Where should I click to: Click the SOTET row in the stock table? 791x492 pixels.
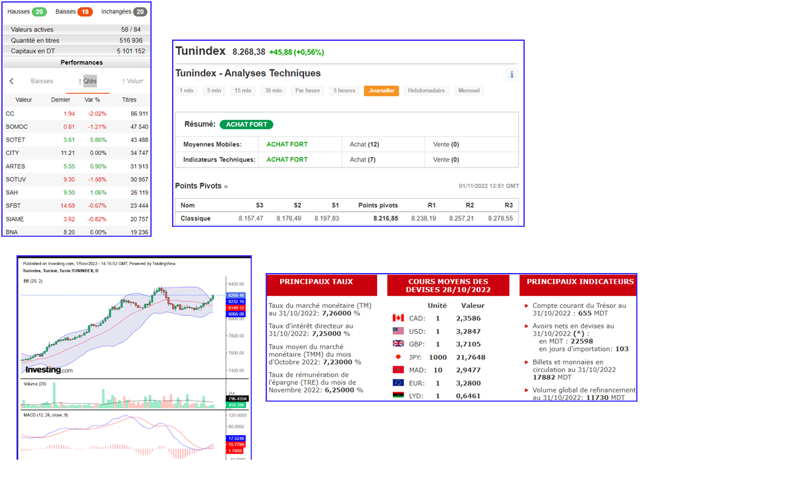tap(76, 140)
